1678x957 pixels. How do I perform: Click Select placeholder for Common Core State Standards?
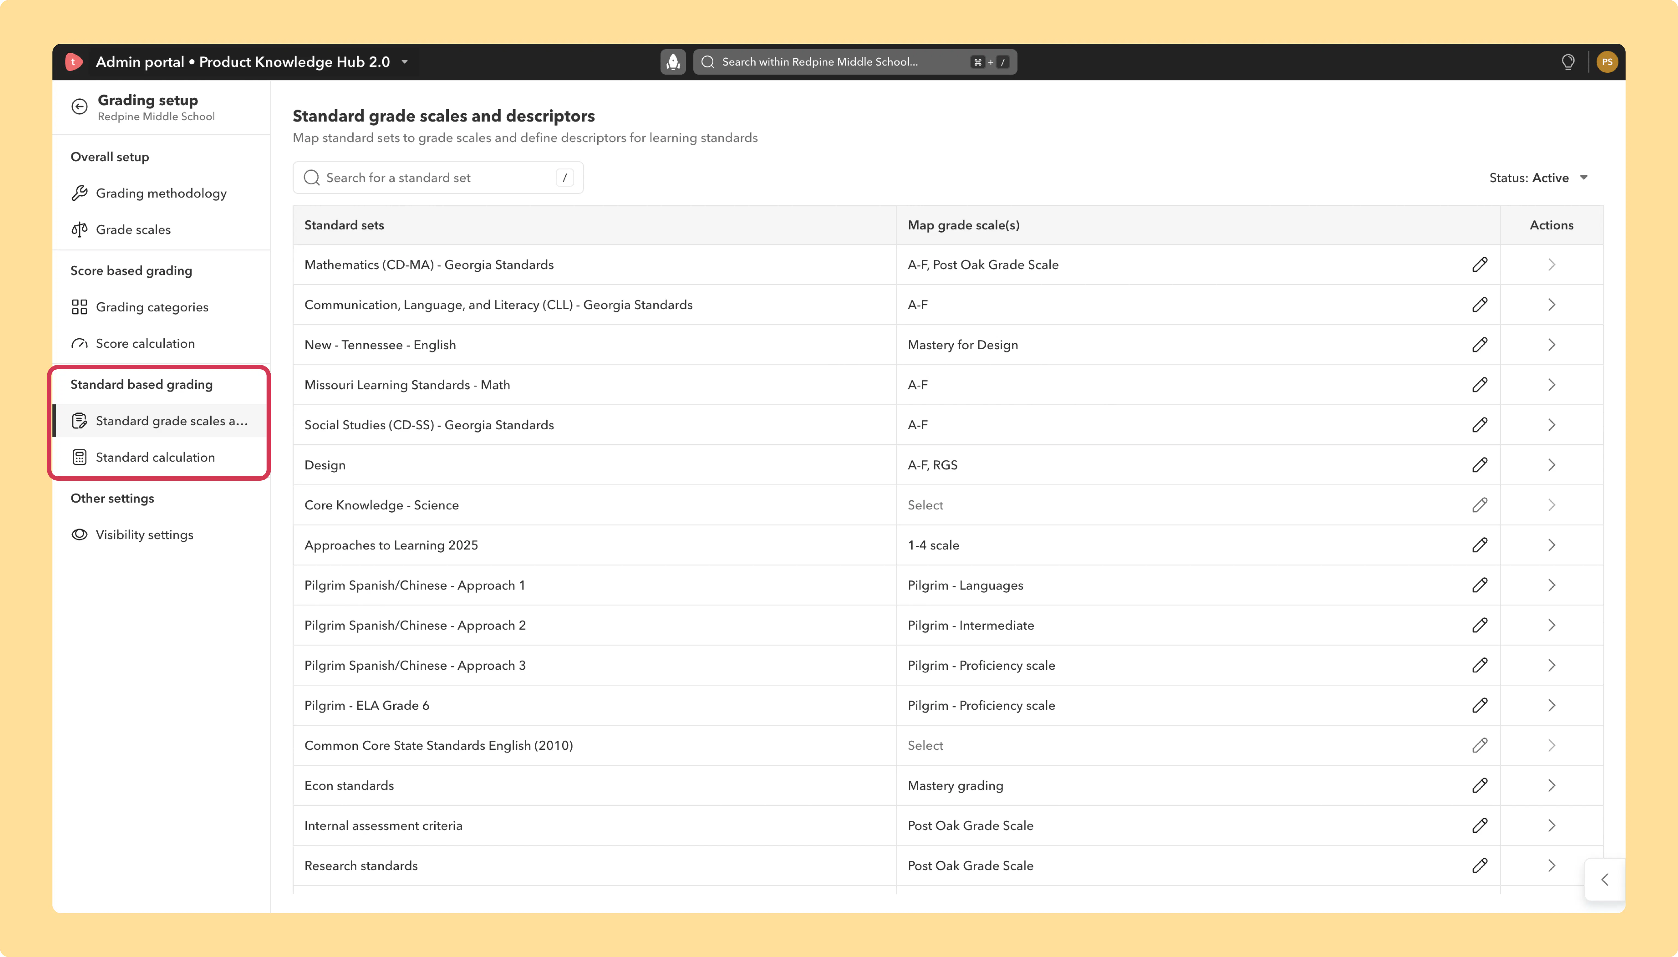pos(925,746)
